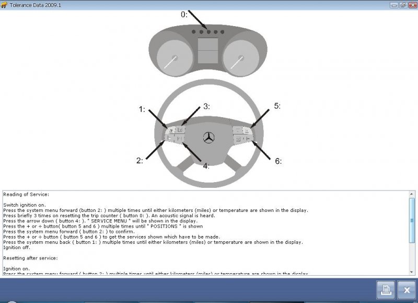The width and height of the screenshot is (418, 303).
Task: Click the scroll down arrow of the text box
Action: tap(412, 272)
